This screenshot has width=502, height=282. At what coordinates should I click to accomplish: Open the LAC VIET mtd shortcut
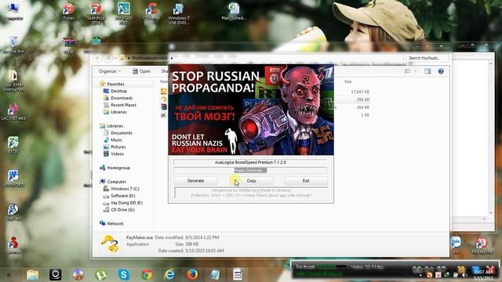tap(13, 111)
